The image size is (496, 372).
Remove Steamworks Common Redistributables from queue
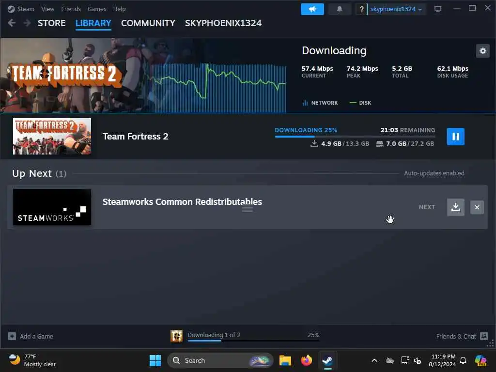477,207
